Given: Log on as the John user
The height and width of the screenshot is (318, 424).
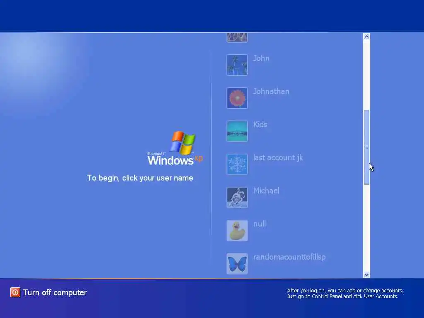Looking at the screenshot, I should (261, 58).
